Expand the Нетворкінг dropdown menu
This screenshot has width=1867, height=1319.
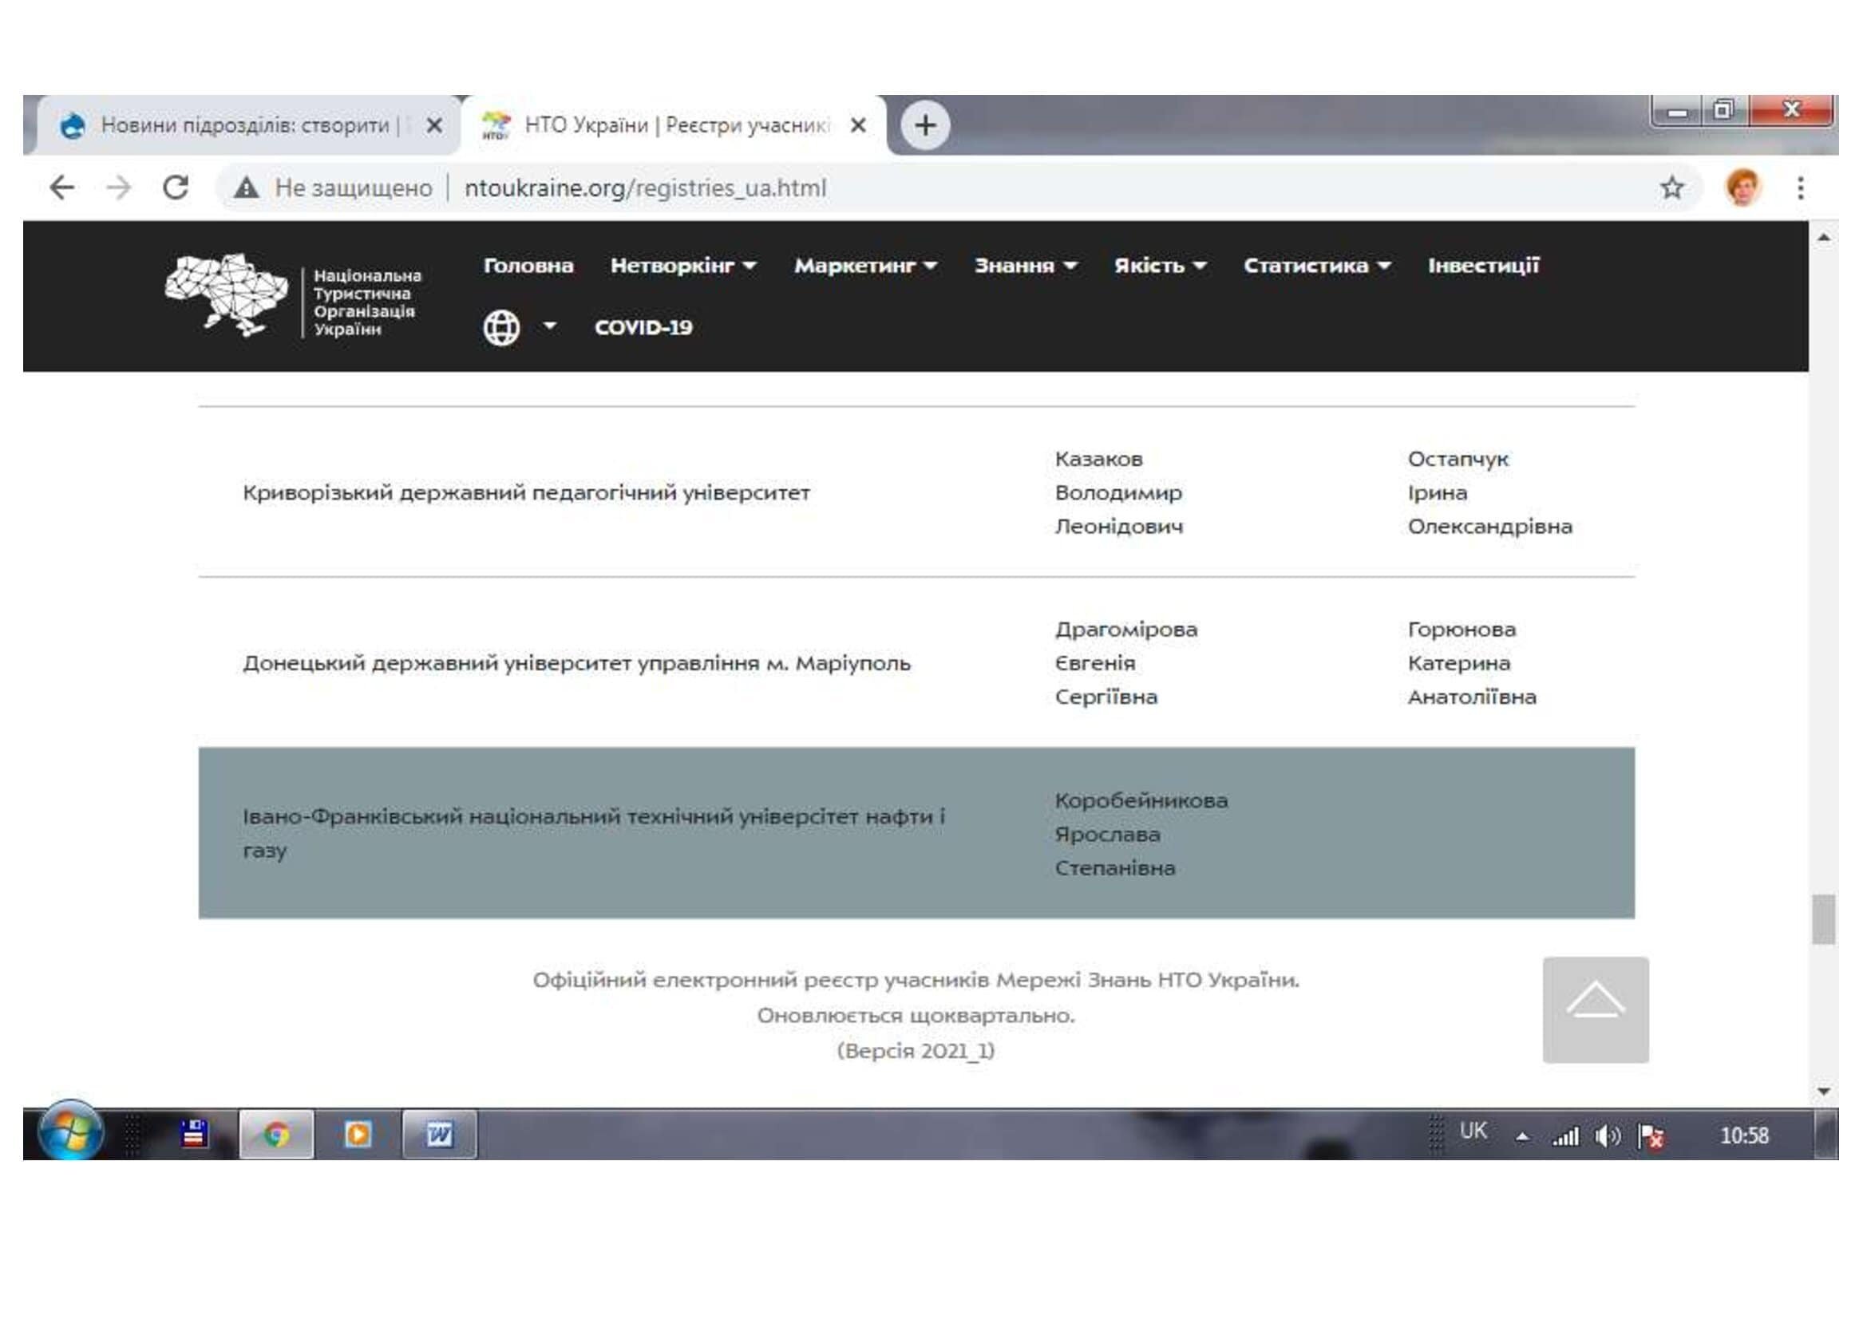click(x=683, y=266)
